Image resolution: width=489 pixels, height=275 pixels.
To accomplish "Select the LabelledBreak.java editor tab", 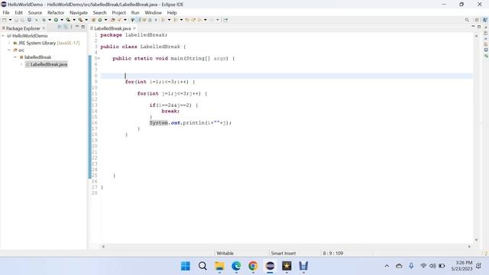I will (x=112, y=28).
